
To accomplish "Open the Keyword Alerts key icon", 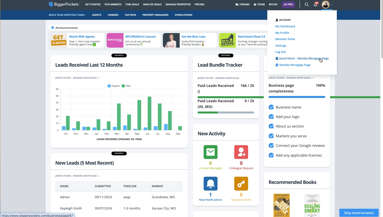I will coord(241,183).
